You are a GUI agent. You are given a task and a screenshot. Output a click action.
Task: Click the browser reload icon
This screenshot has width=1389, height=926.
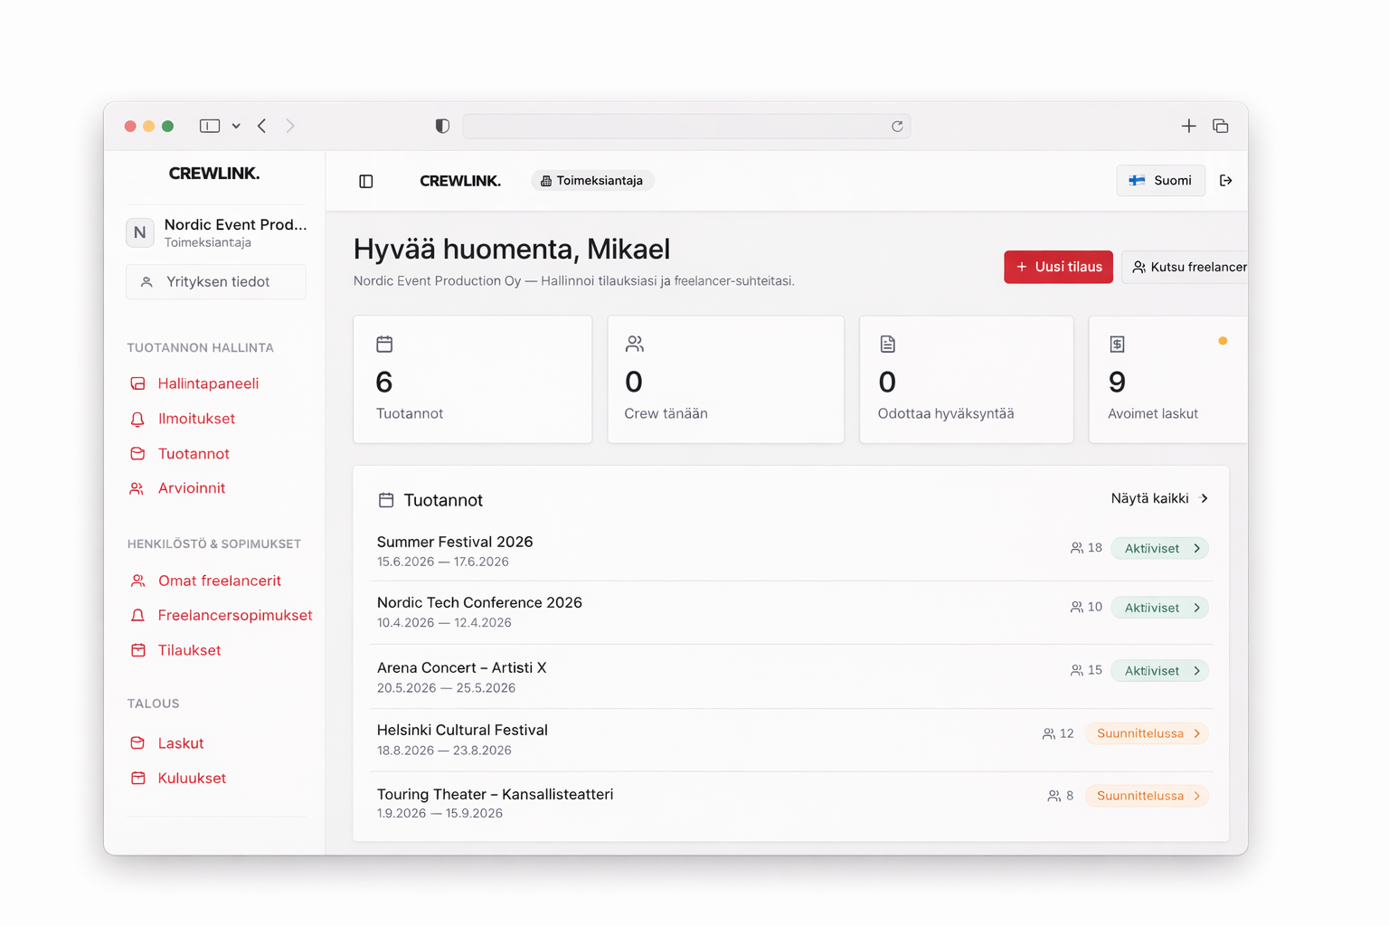pos(897,127)
